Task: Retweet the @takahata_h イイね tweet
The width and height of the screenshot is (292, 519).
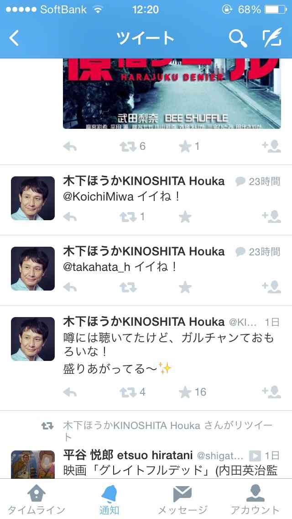Action: click(x=128, y=287)
